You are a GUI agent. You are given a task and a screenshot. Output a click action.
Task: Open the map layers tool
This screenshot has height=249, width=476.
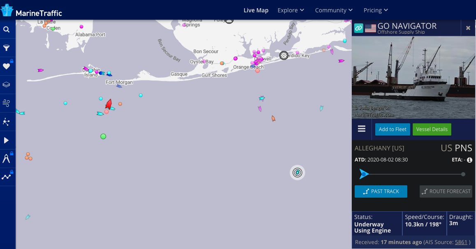coord(6,85)
